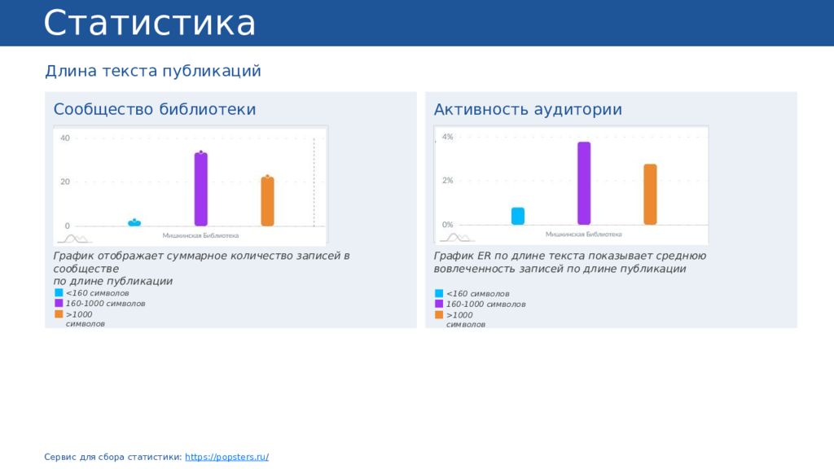Click the blue bar in the Активность аудитории chart
The width and height of the screenshot is (834, 469).
tap(517, 216)
